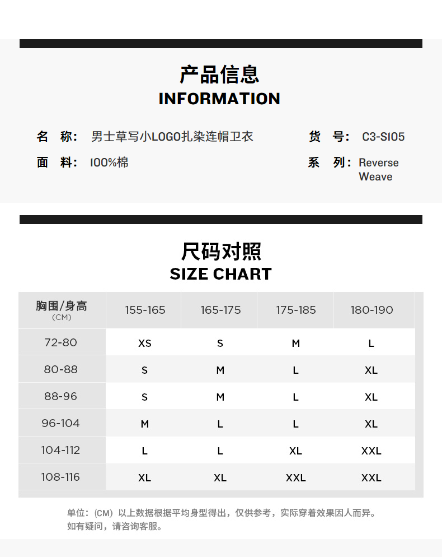The width and height of the screenshot is (442, 557).
Task: Click the 如有疑问，请咨询客服 note
Action: point(115,526)
